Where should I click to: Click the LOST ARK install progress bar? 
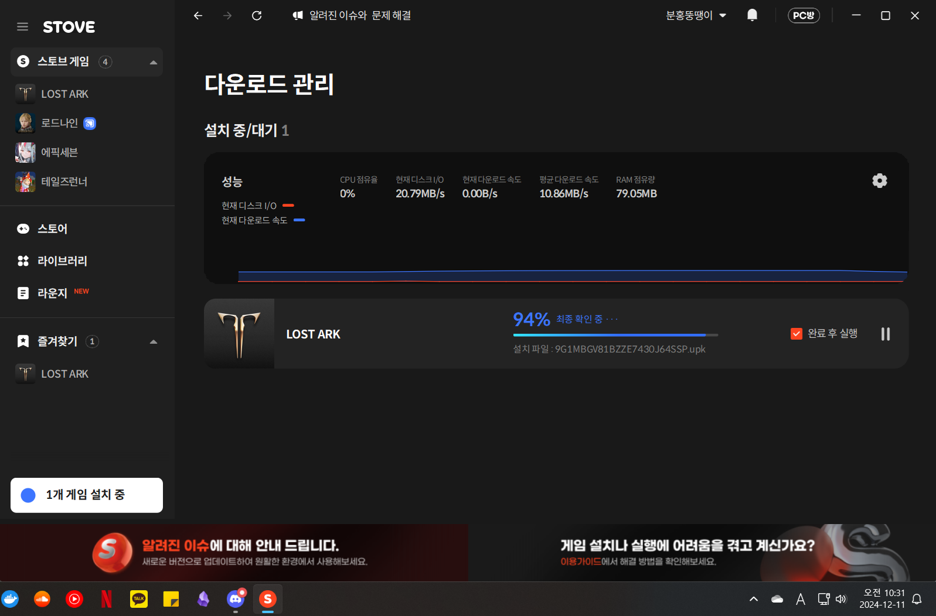pyautogui.click(x=615, y=335)
